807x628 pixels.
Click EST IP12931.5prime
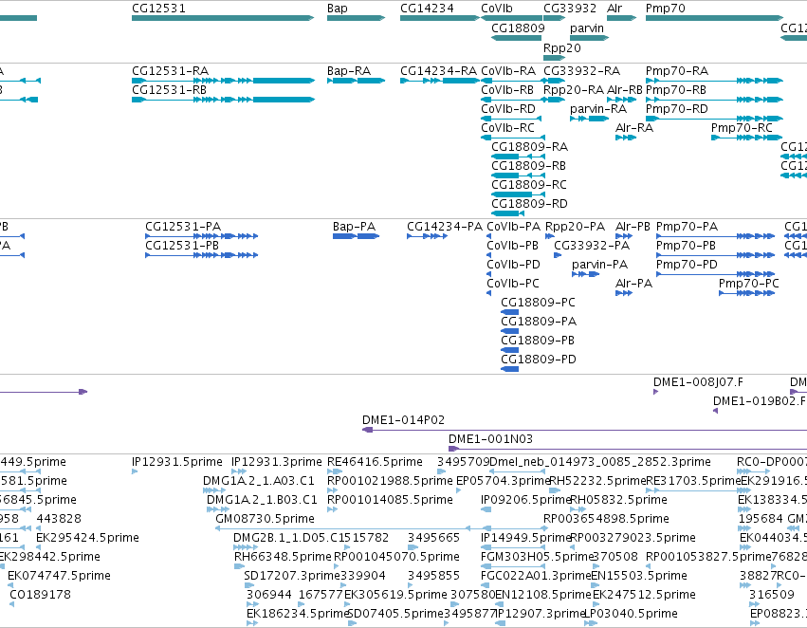click(177, 462)
